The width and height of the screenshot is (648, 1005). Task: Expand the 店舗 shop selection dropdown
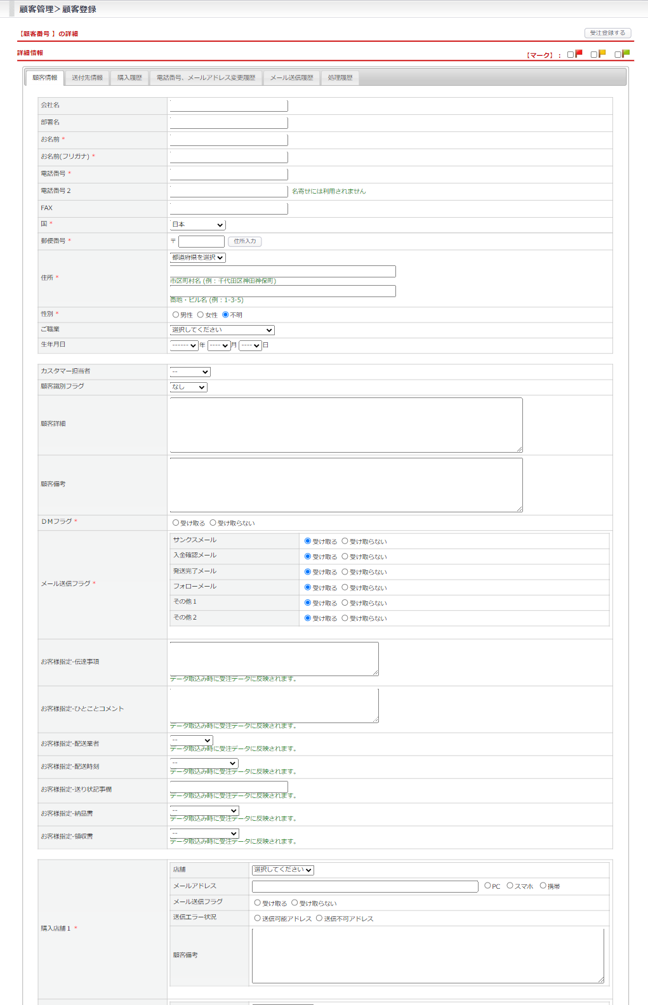pyautogui.click(x=282, y=870)
